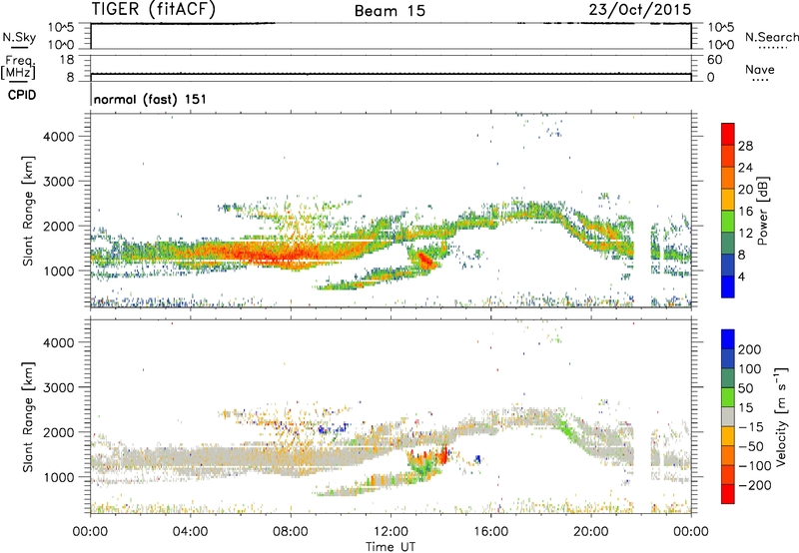
Task: Click the 24 tick on Power colorbar
Action: click(745, 168)
